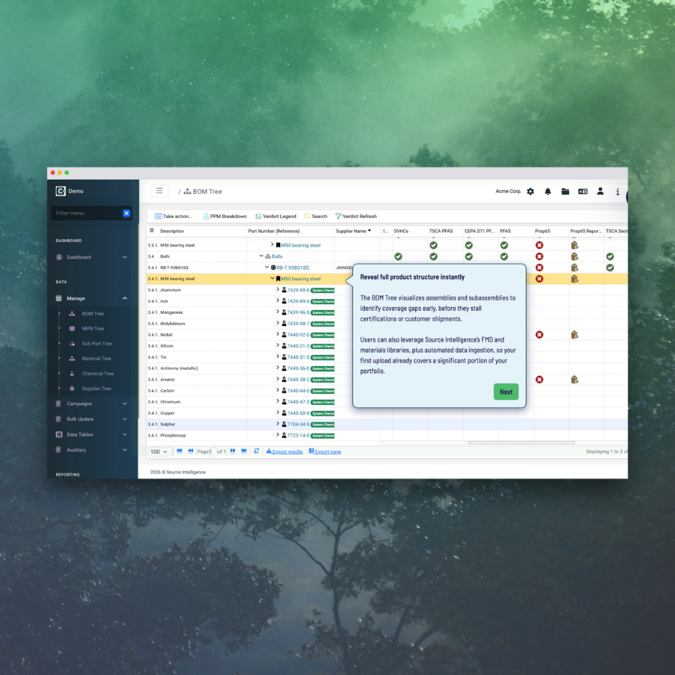Click the Export results link
675x675 pixels.
(285, 452)
